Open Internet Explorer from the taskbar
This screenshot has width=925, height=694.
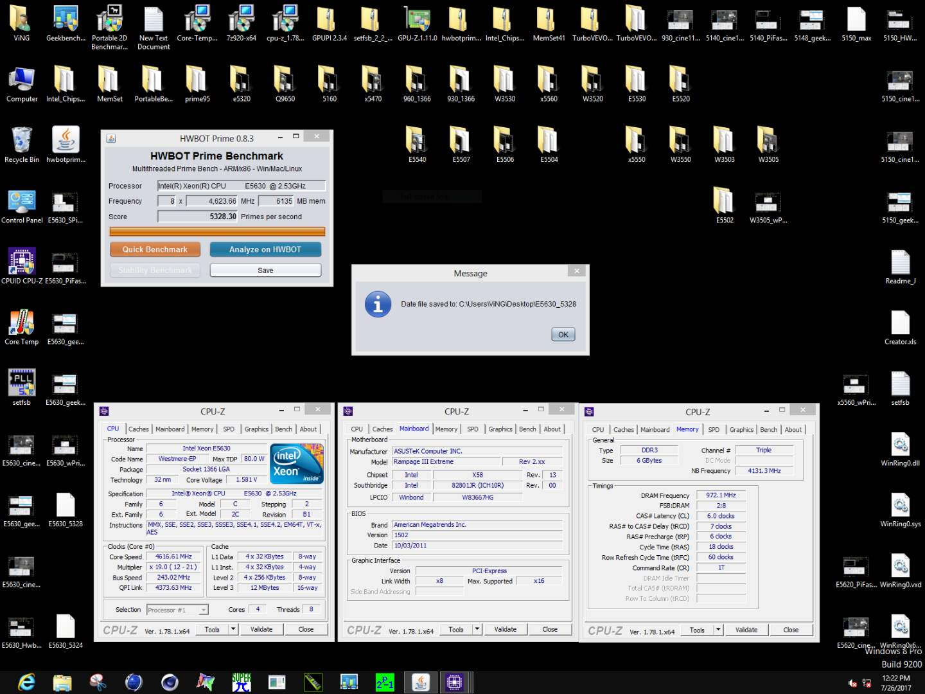pos(26,682)
